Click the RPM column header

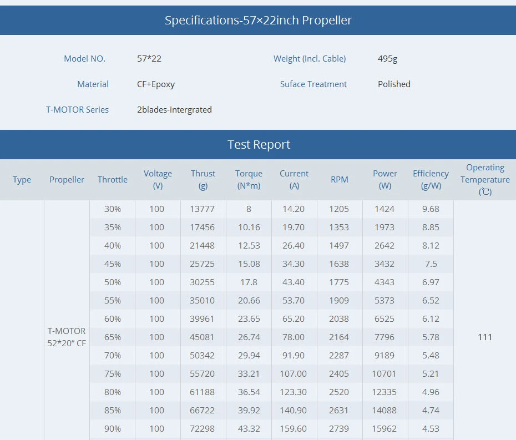(x=339, y=180)
